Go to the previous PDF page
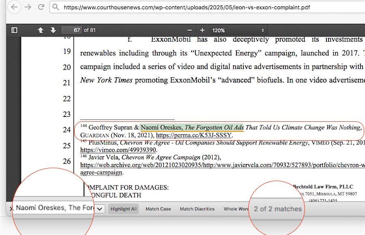The image size is (365, 235). point(41,30)
